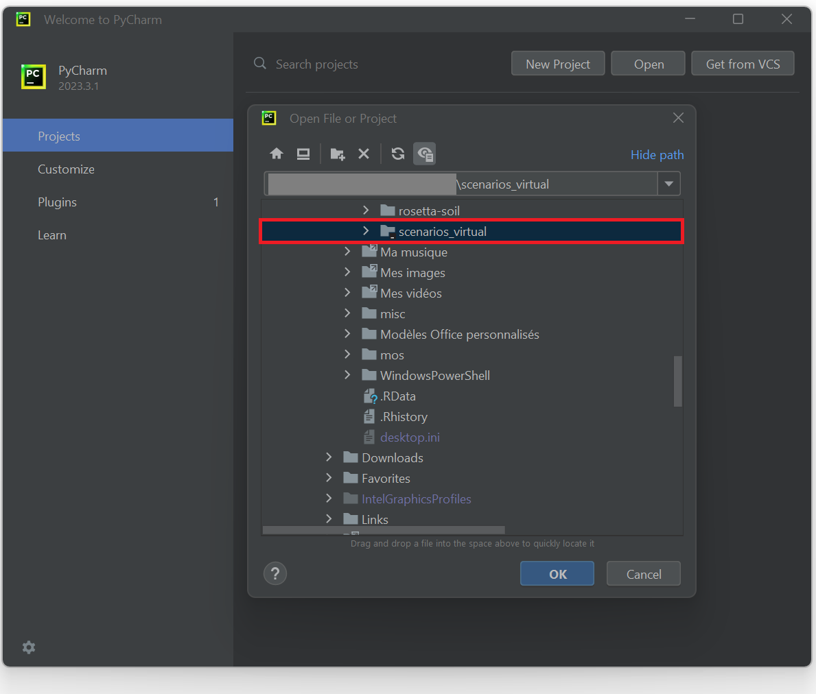The height and width of the screenshot is (694, 816).
Task: Switch to Customize section
Action: coord(118,169)
